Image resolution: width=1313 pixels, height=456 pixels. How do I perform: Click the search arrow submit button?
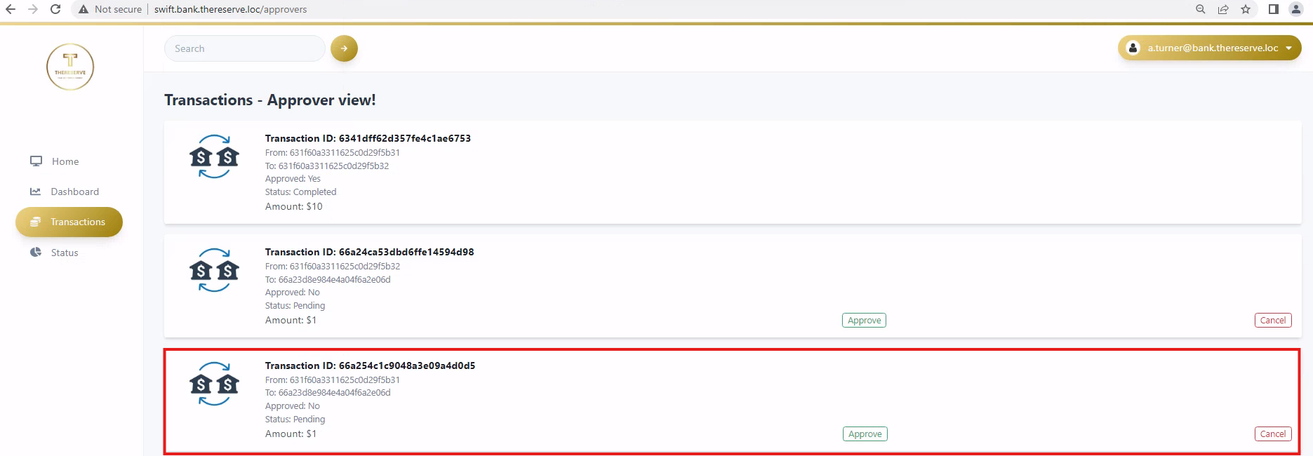tap(344, 48)
